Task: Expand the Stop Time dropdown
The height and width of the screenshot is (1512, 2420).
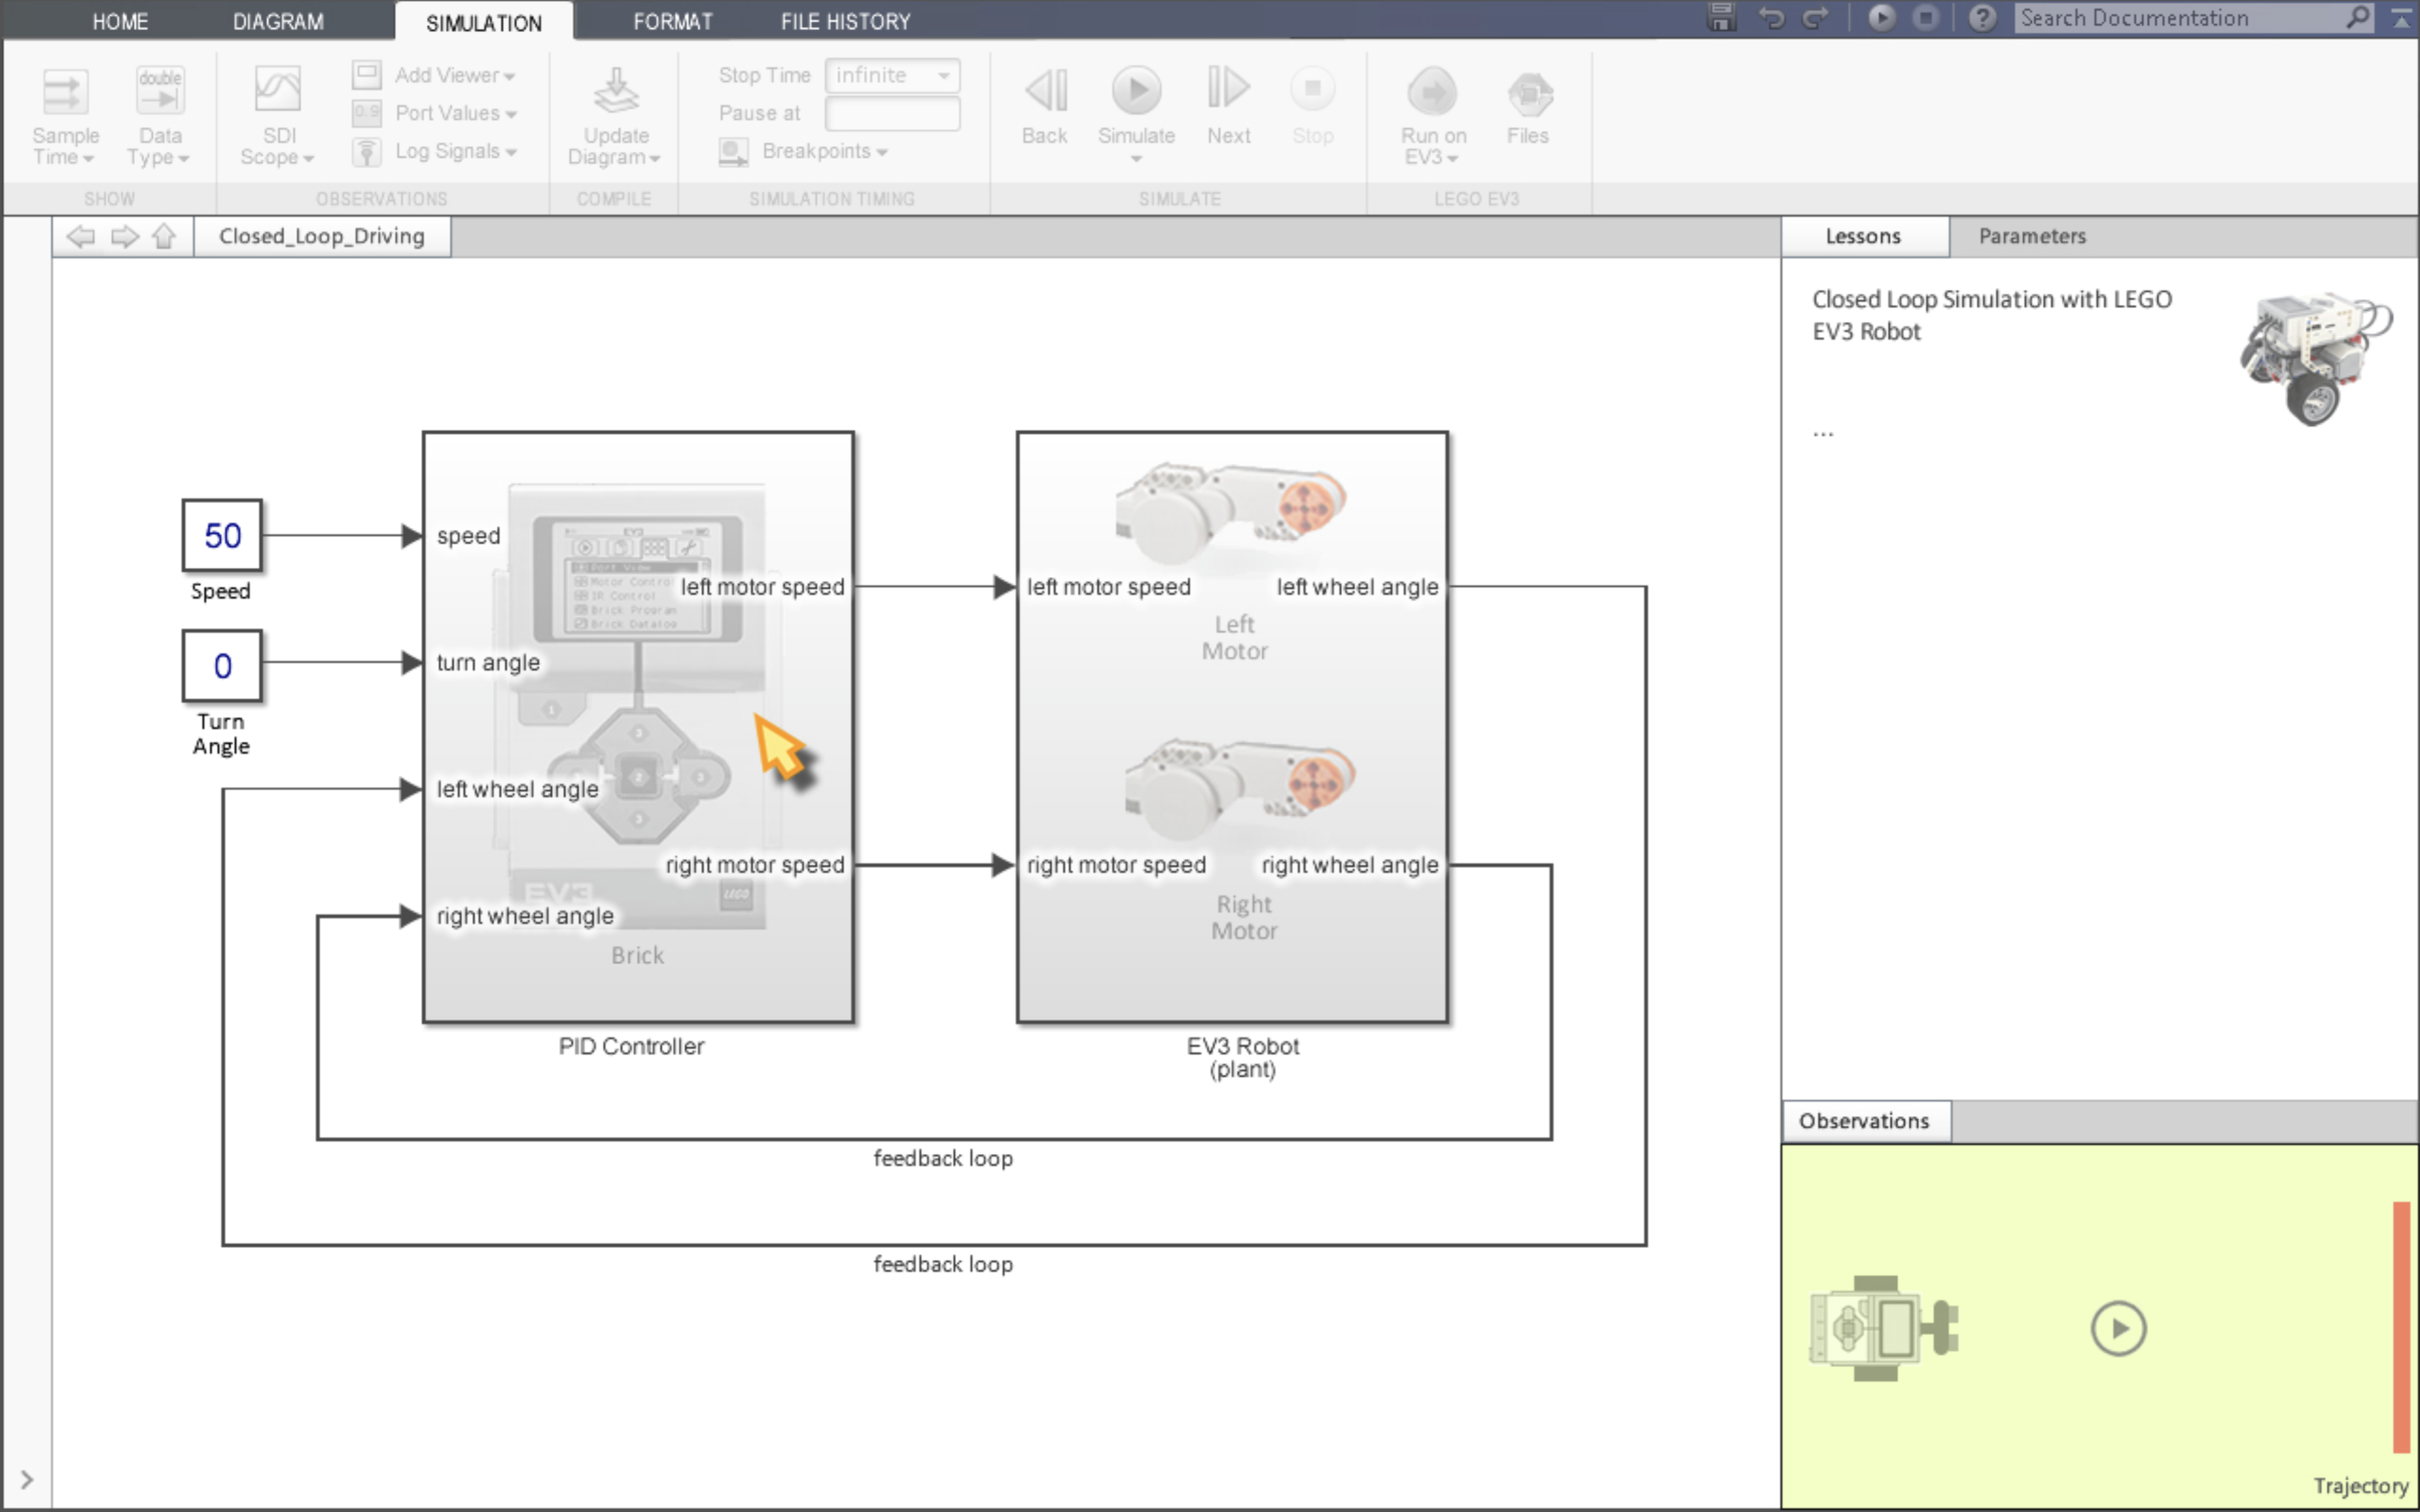Action: click(943, 76)
